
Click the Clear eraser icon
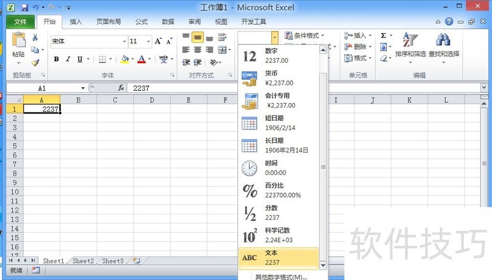point(383,58)
